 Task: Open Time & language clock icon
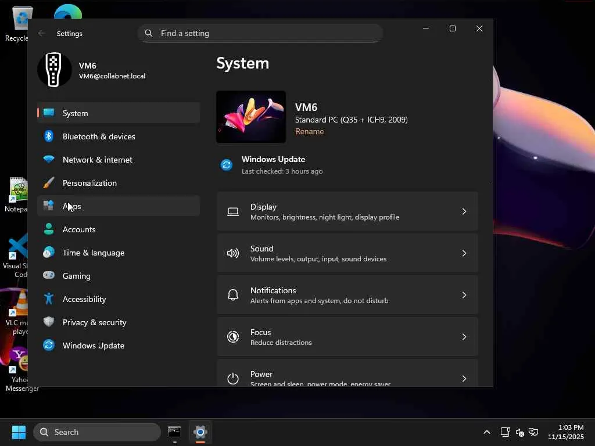point(49,252)
